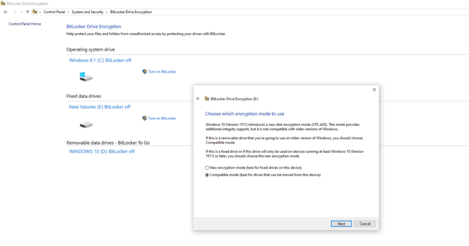The image size is (469, 246).
Task: Select BitLocker Drive Encryption breadcrumb
Action: tap(131, 12)
